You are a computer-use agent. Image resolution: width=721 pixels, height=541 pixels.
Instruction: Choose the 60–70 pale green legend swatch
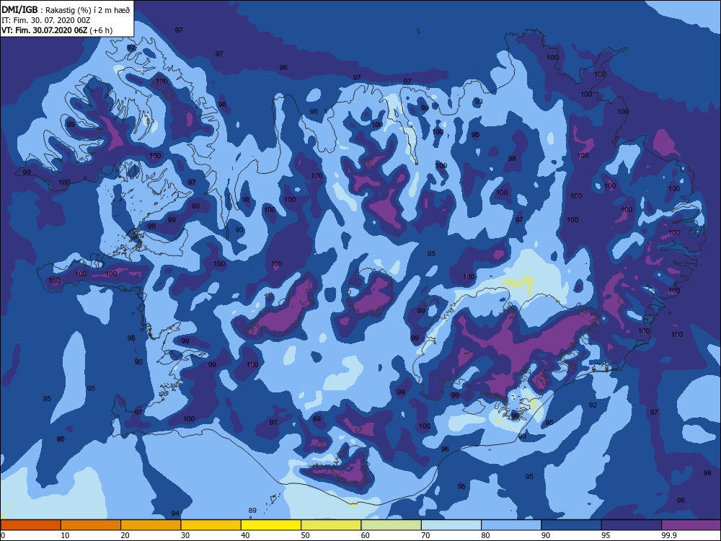click(x=392, y=525)
